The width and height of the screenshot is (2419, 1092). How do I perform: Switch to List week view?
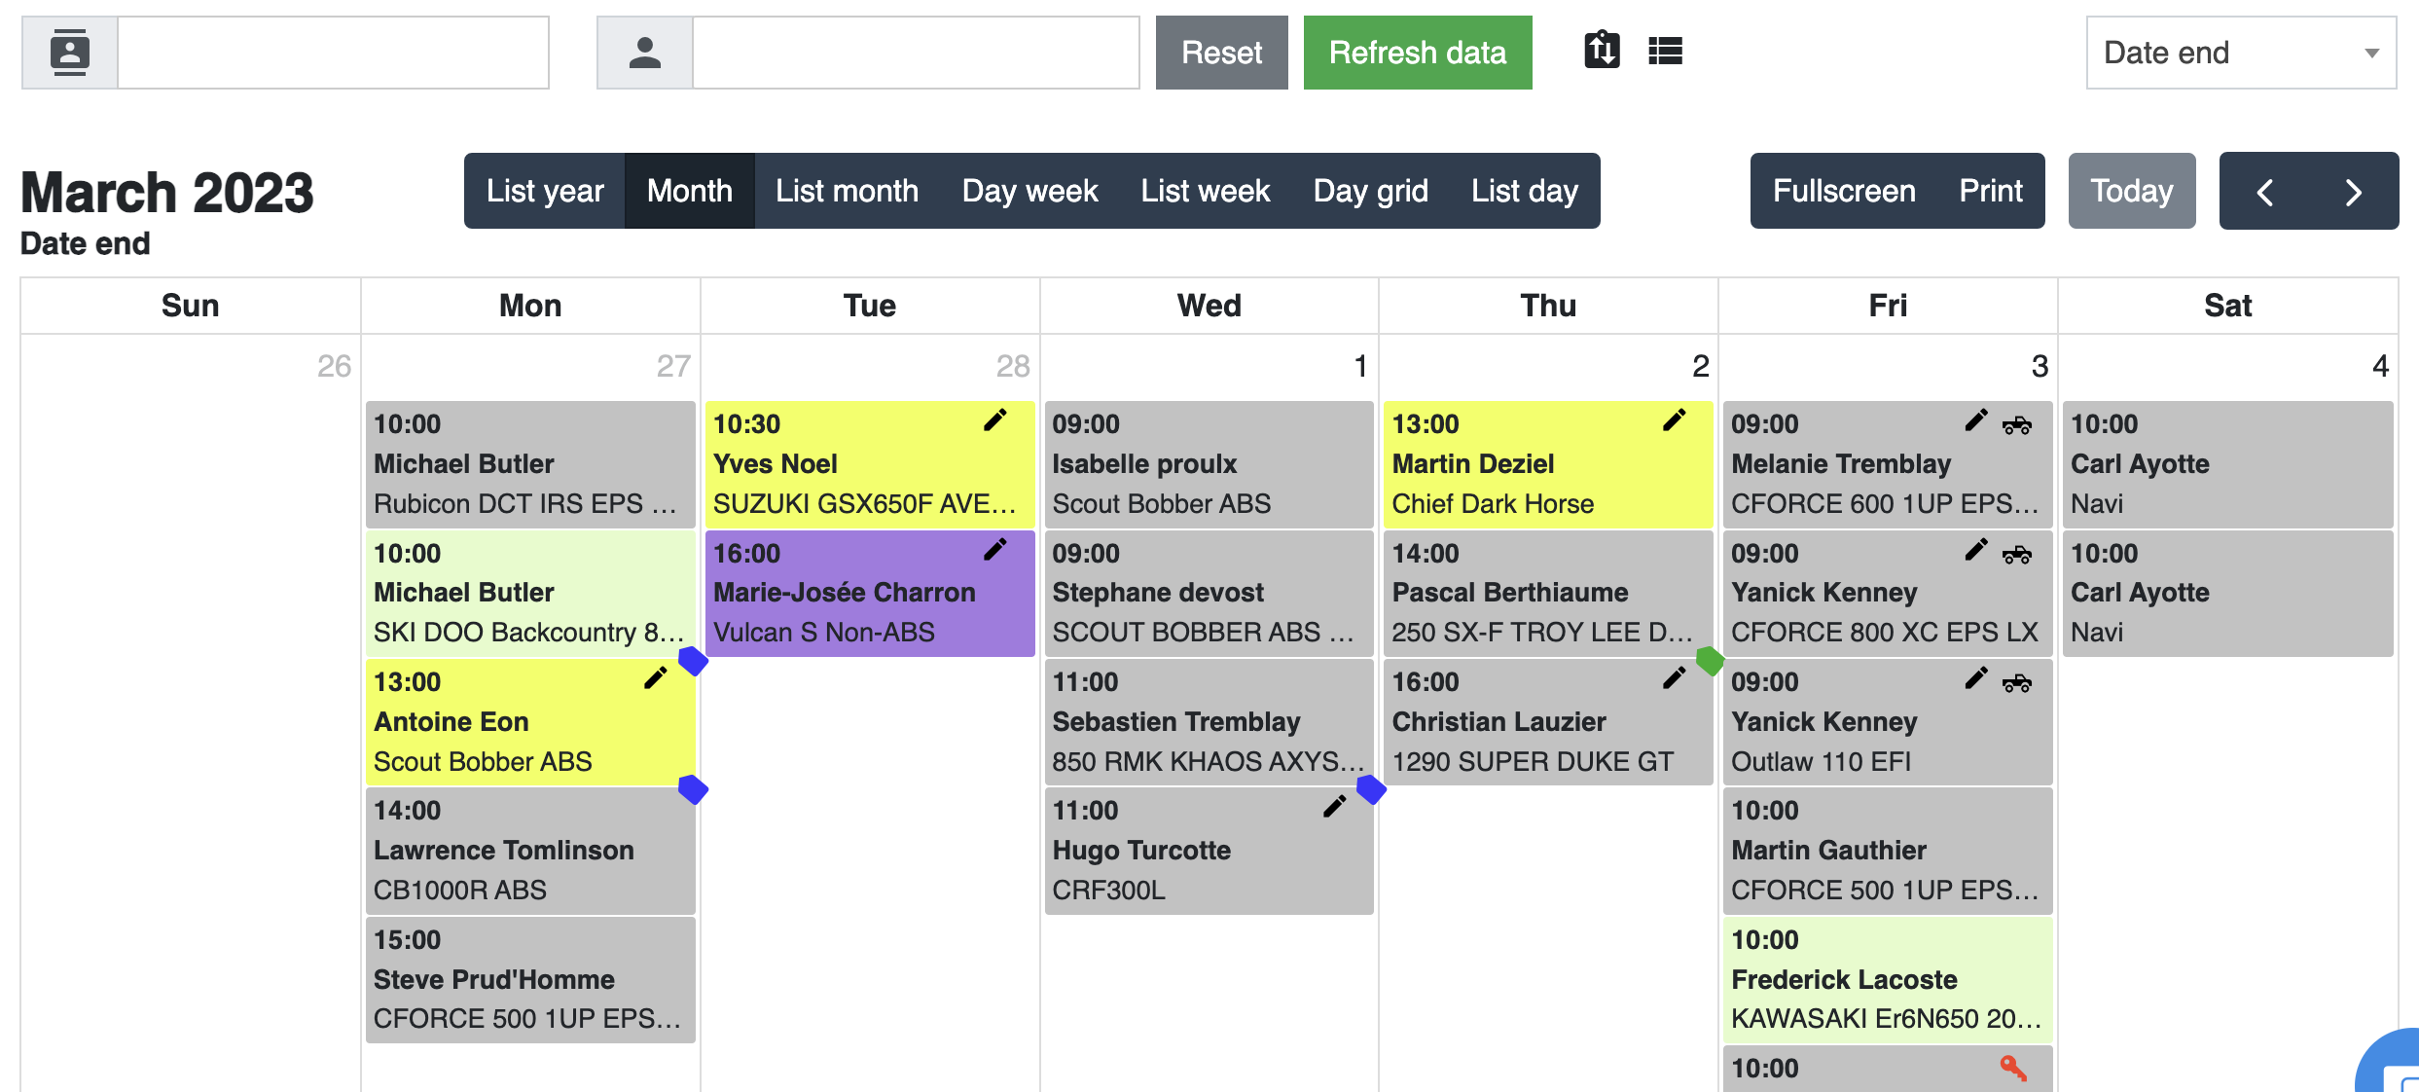(1205, 191)
